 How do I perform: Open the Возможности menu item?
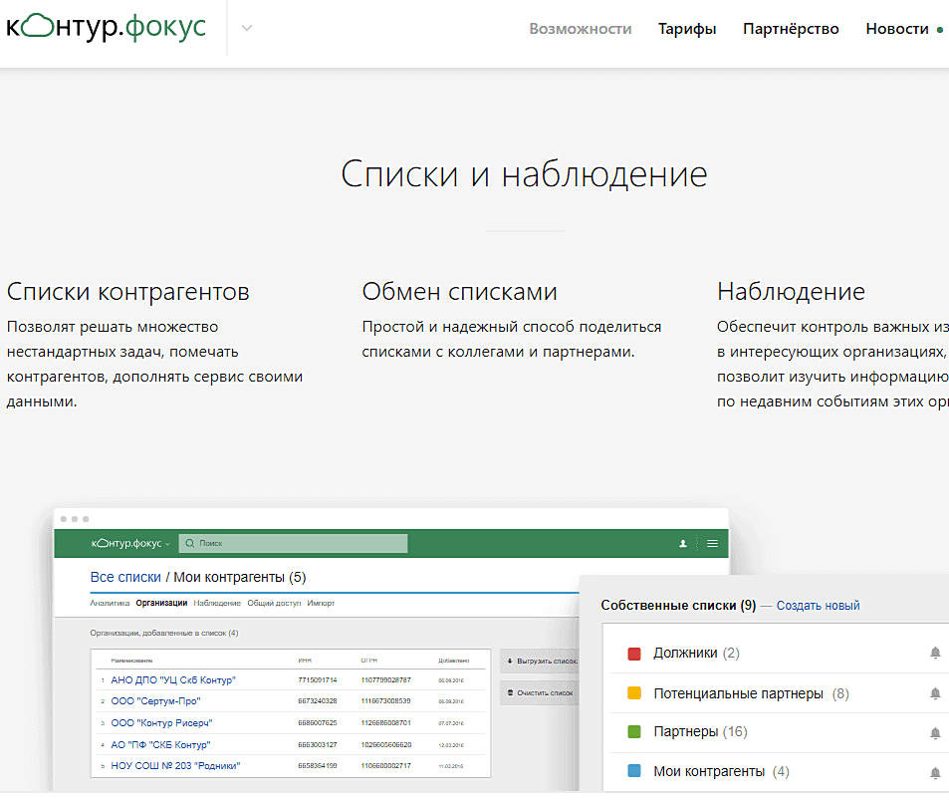pyautogui.click(x=581, y=29)
